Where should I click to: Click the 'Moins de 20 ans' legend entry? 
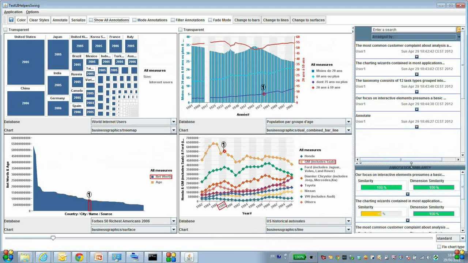(x=327, y=71)
